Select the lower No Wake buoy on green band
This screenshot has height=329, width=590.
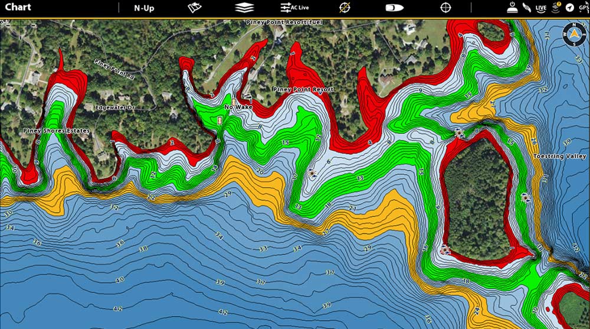coord(219,120)
